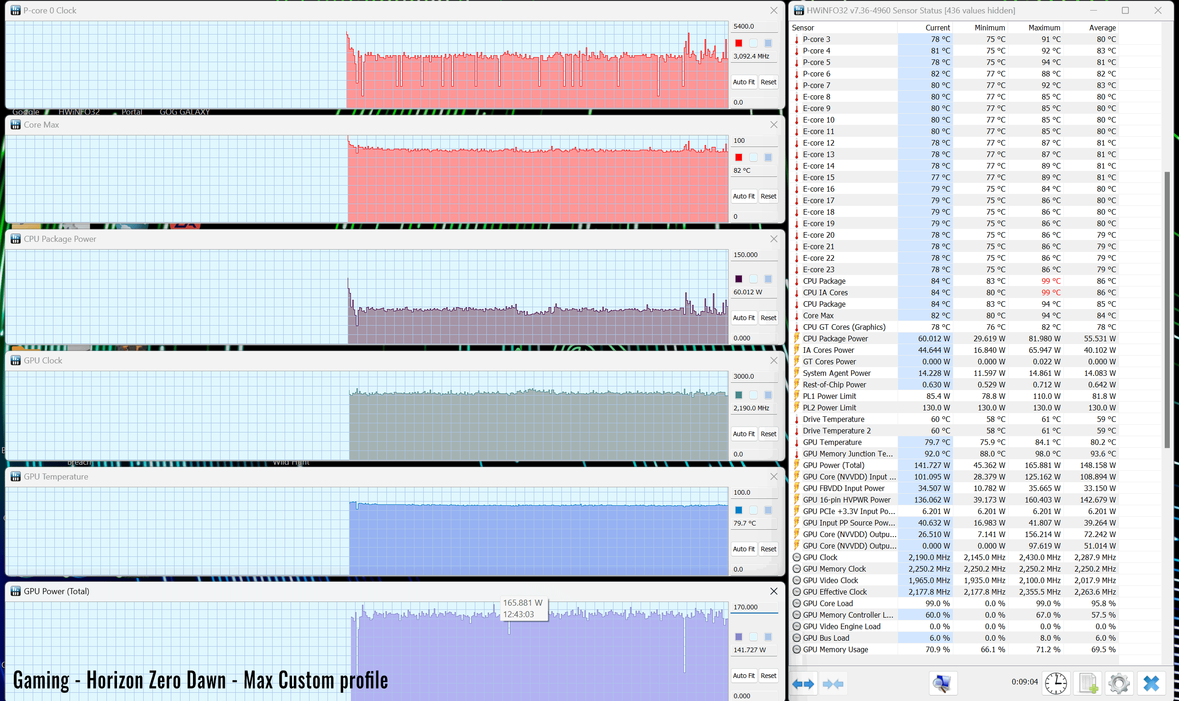Screen dimensions: 1179x701
Task: Edit GPU Power maximum 170.000 field
Action: pyautogui.click(x=754, y=607)
